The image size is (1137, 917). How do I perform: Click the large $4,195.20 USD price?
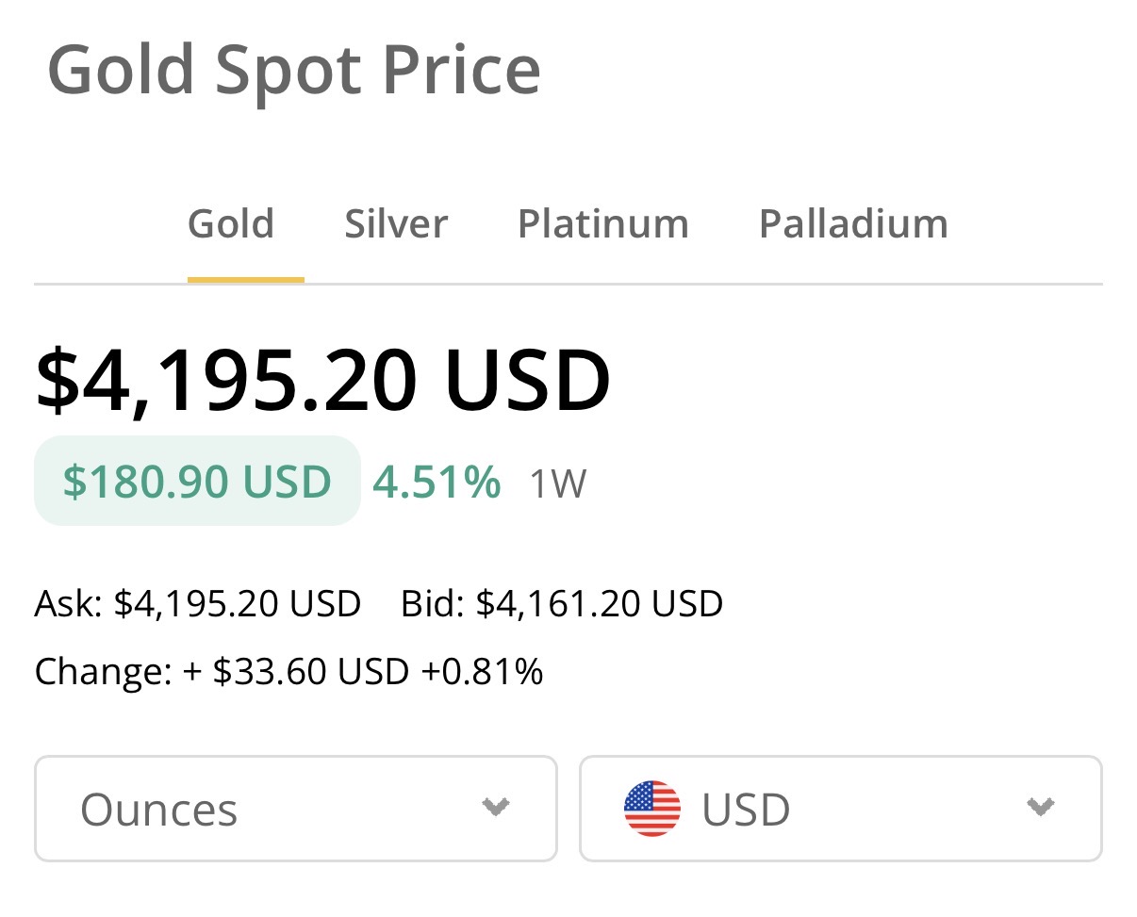[323, 380]
